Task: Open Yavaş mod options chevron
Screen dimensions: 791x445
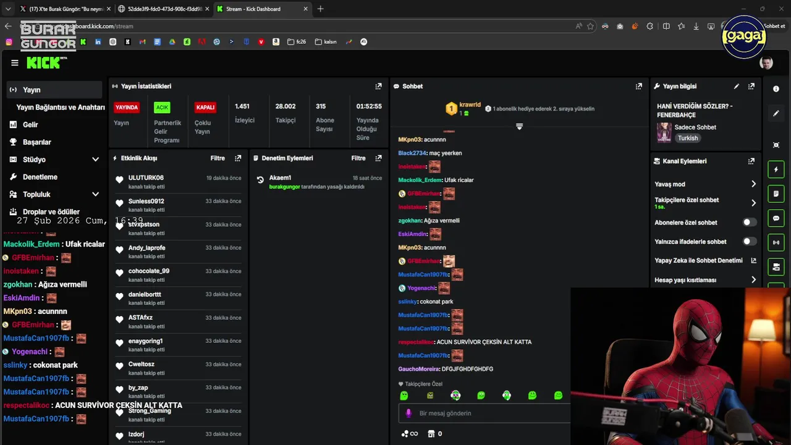Action: point(753,184)
